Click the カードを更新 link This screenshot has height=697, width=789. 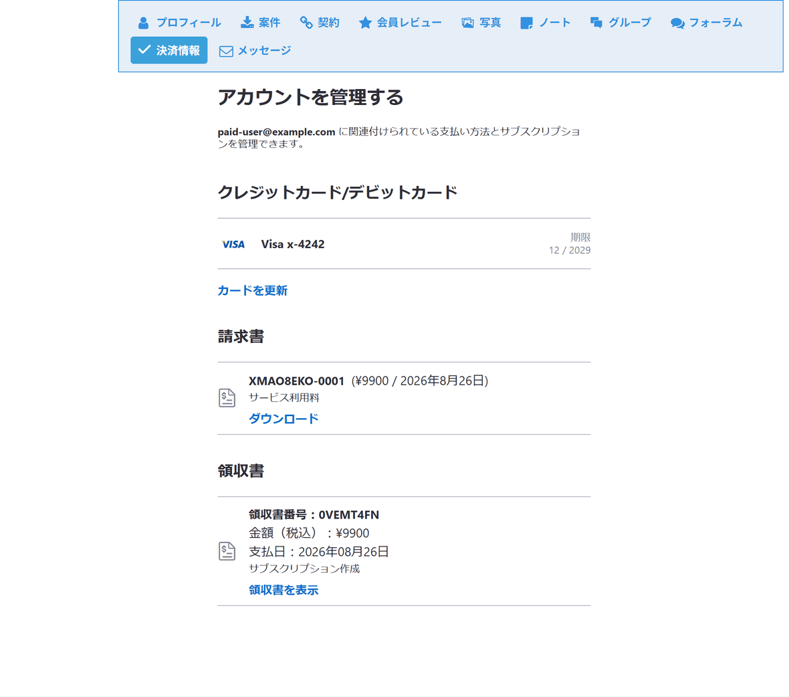coord(253,291)
